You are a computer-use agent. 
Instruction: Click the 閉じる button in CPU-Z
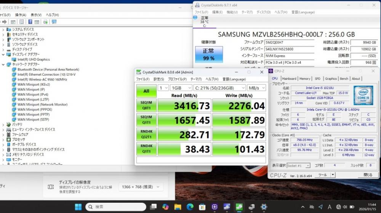click(x=368, y=175)
